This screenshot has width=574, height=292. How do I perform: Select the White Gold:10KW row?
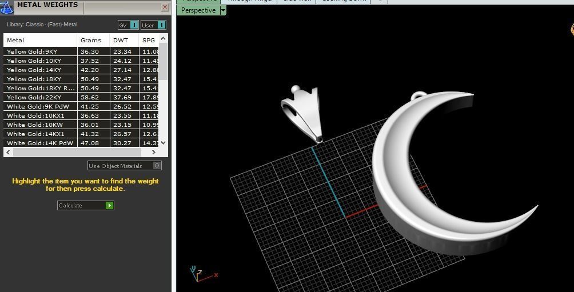coord(81,125)
